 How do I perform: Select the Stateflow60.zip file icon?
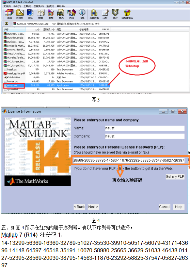(x=5, y=38)
